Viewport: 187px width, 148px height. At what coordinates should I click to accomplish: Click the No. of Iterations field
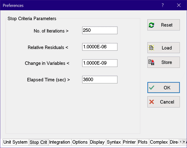click(100, 30)
